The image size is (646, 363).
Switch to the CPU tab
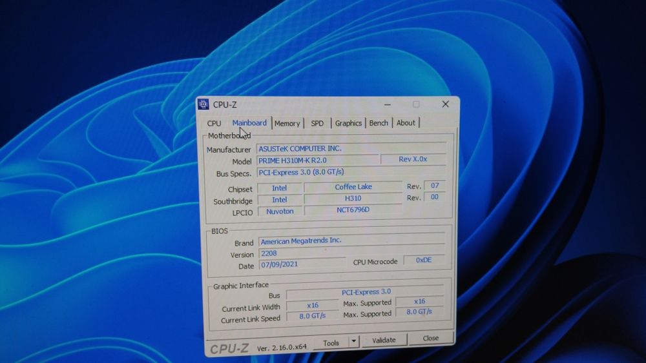point(214,123)
